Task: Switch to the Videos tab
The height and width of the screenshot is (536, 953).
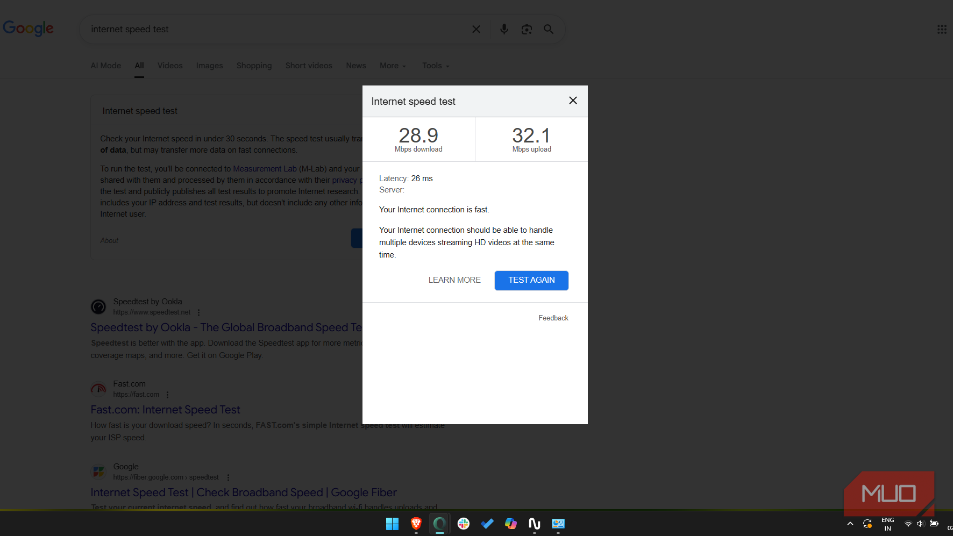Action: tap(170, 66)
